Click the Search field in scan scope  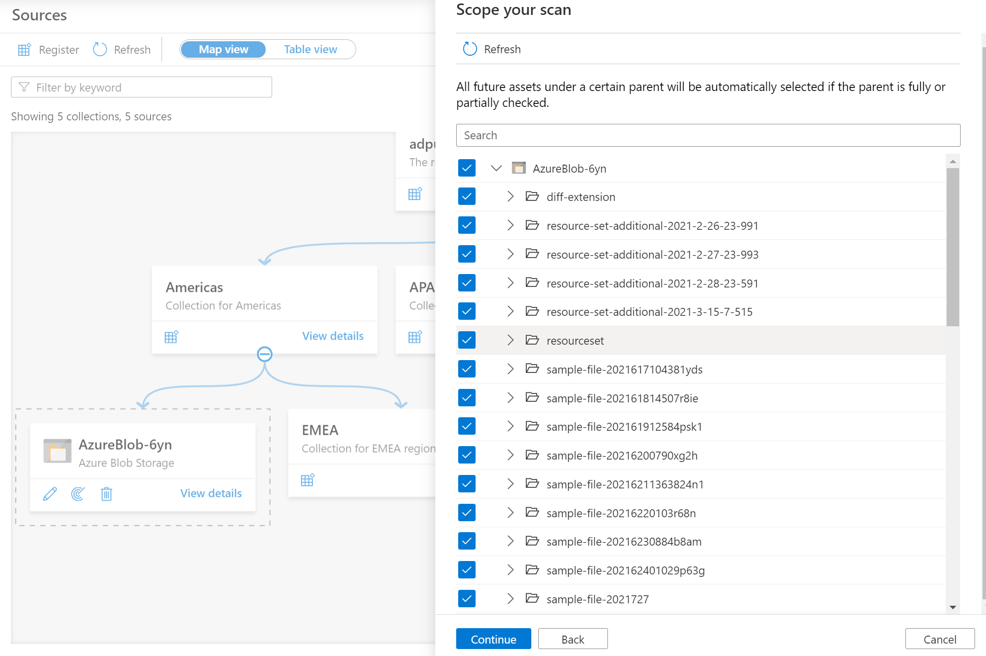tap(708, 135)
